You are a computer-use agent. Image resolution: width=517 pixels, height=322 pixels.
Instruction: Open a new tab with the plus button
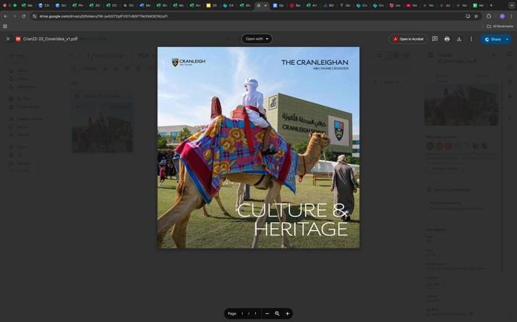491,5
